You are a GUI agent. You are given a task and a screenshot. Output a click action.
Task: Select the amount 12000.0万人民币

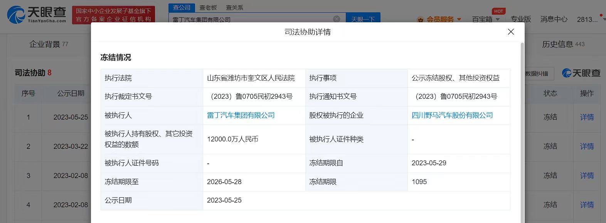point(232,139)
